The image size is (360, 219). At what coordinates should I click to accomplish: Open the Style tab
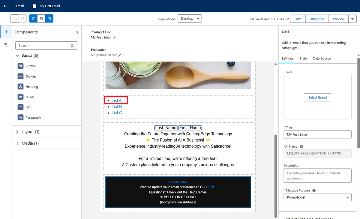(303, 58)
